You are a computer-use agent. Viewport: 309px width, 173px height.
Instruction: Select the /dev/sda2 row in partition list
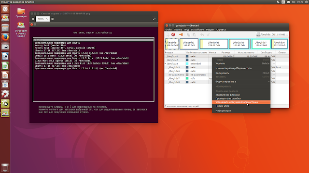tap(188, 60)
